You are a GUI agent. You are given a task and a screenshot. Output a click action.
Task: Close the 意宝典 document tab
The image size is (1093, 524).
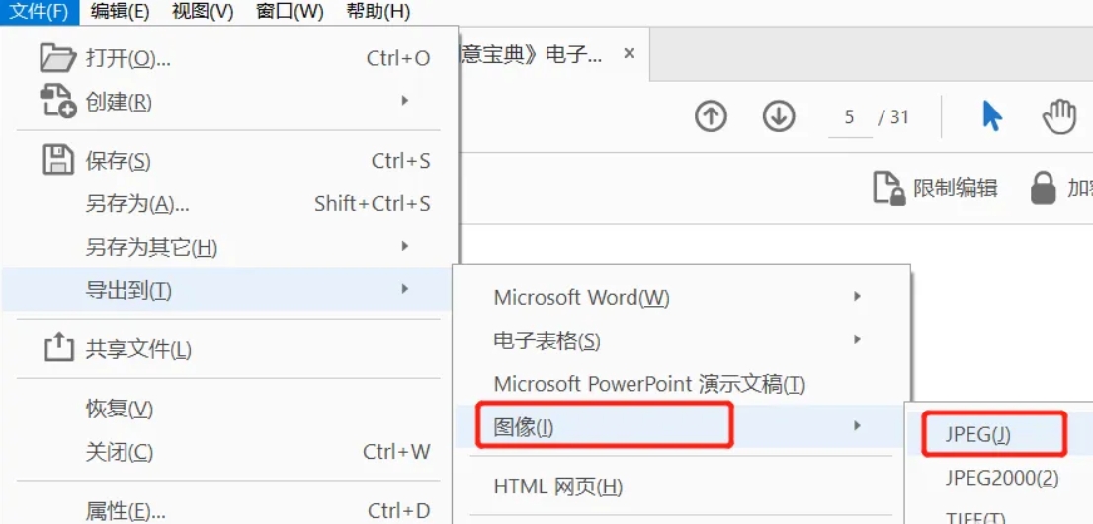(x=629, y=53)
